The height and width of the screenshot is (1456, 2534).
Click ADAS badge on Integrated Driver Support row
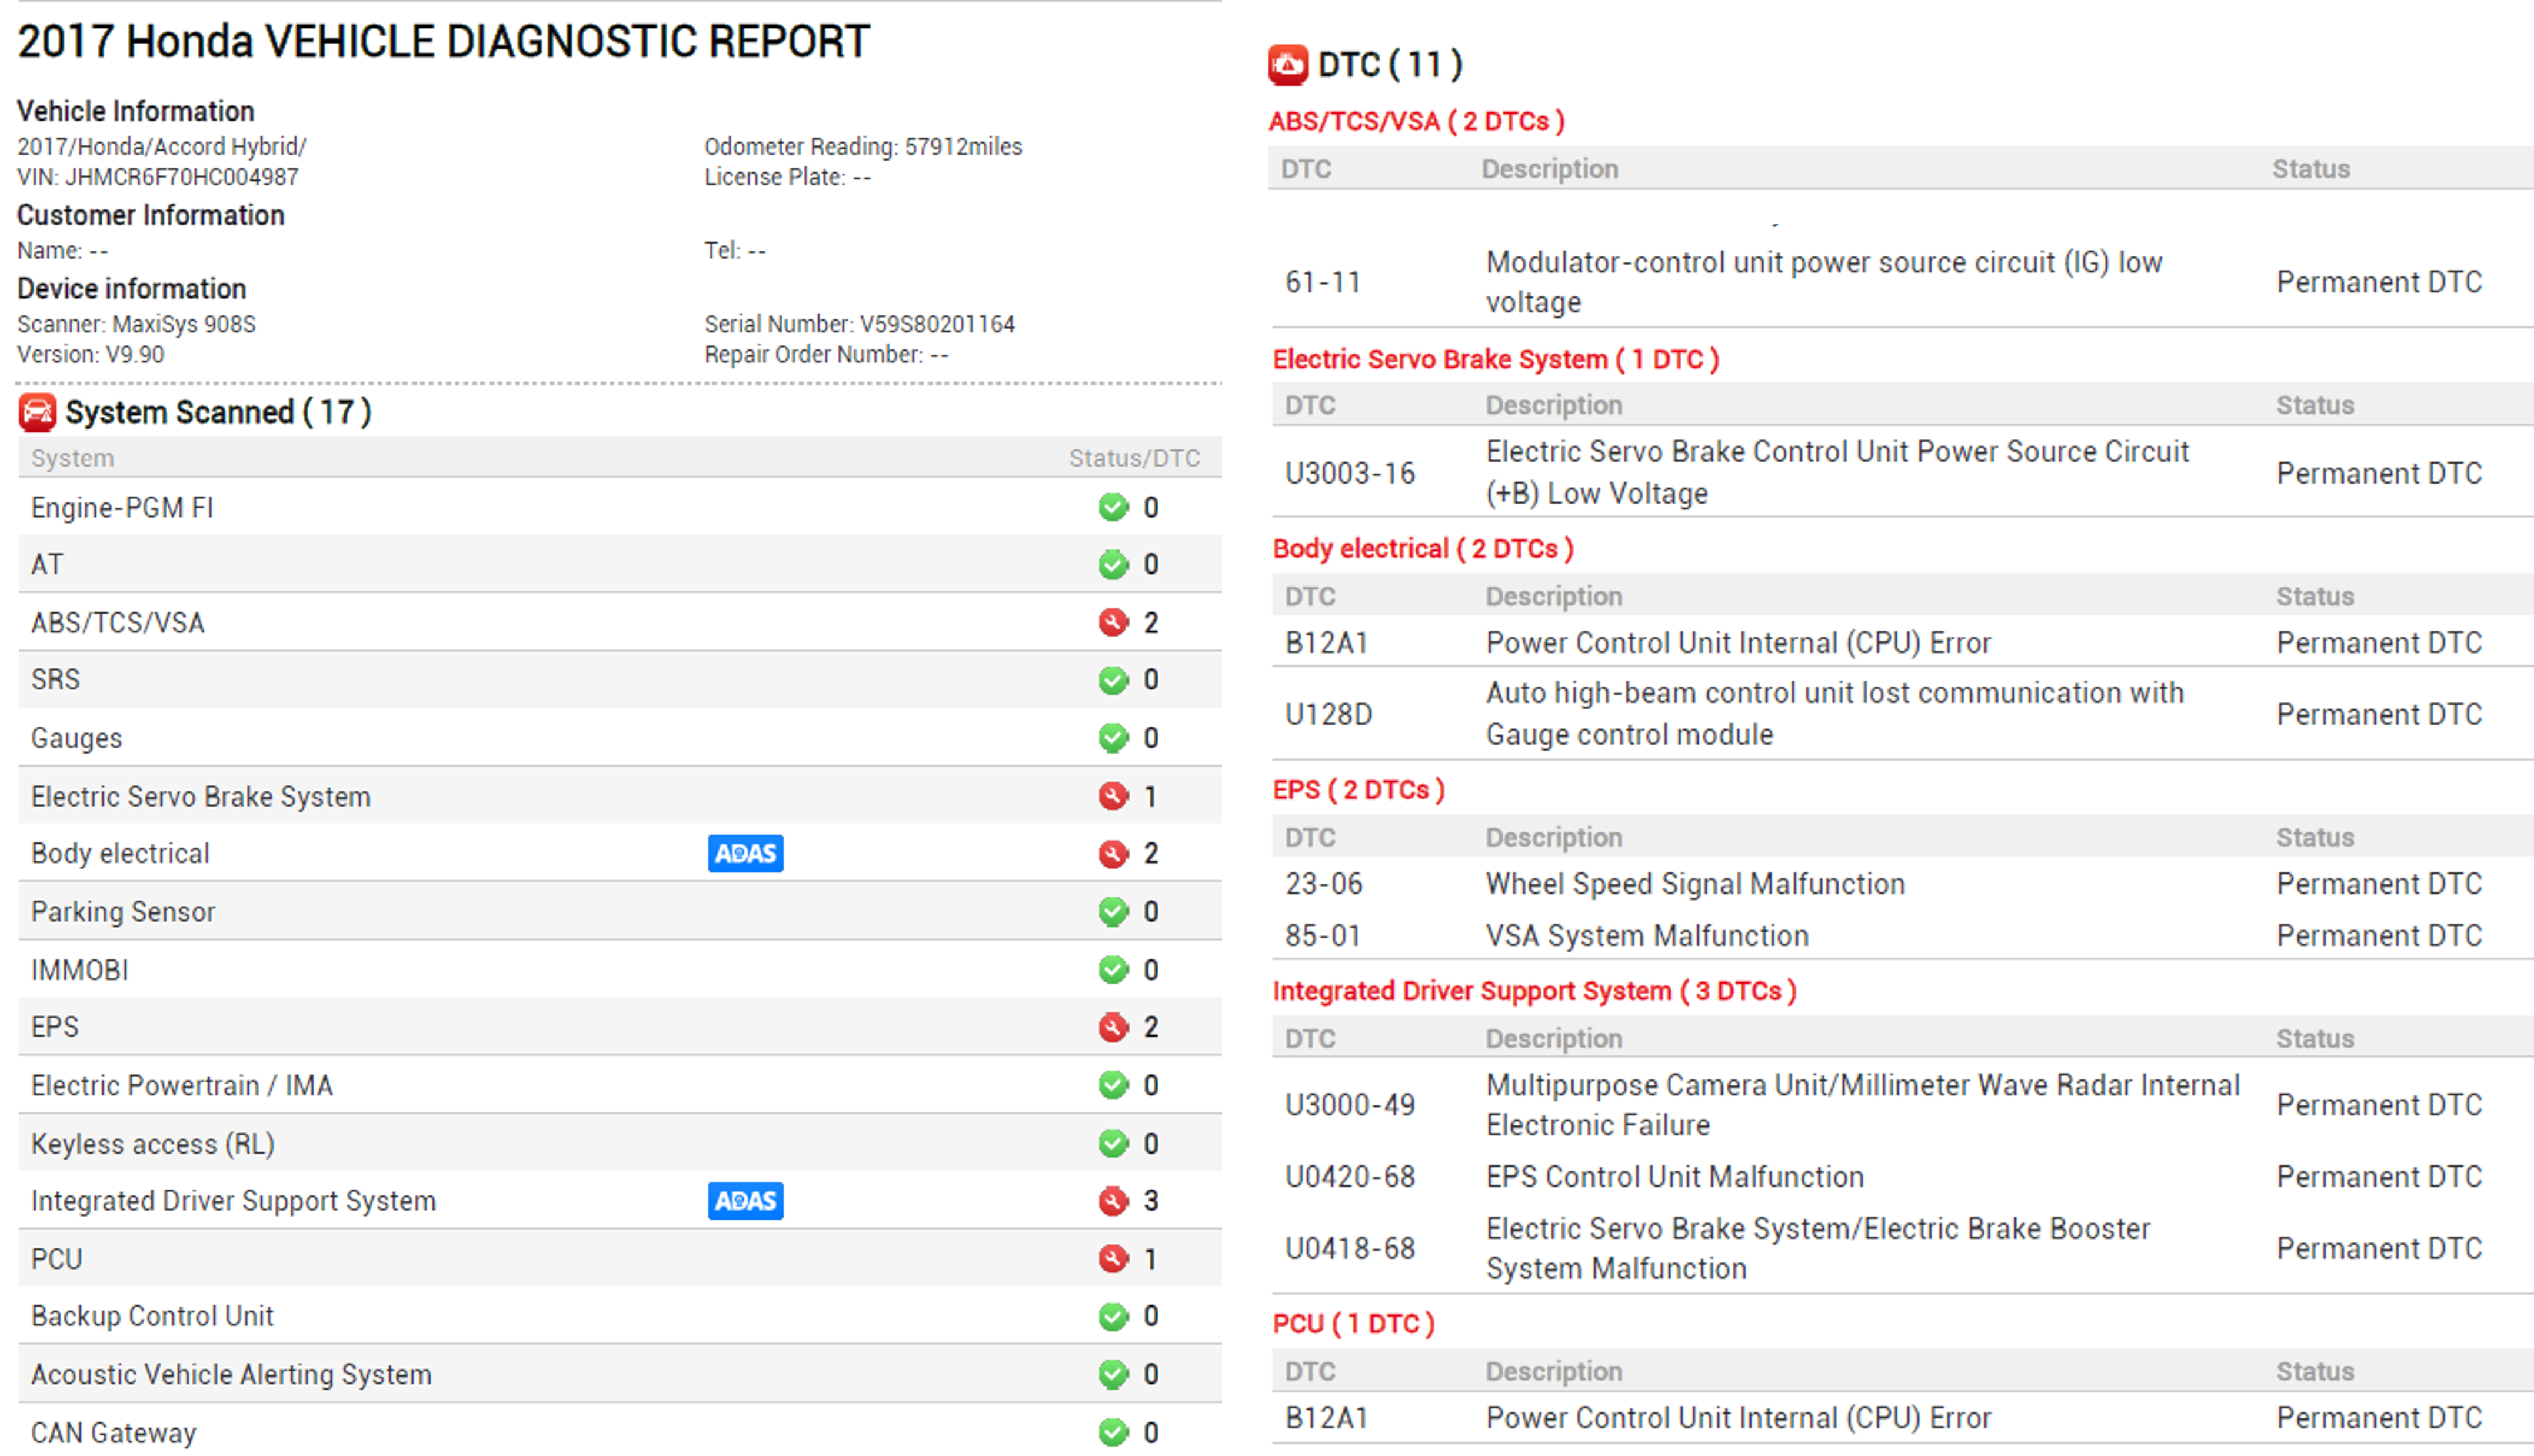coord(745,1200)
